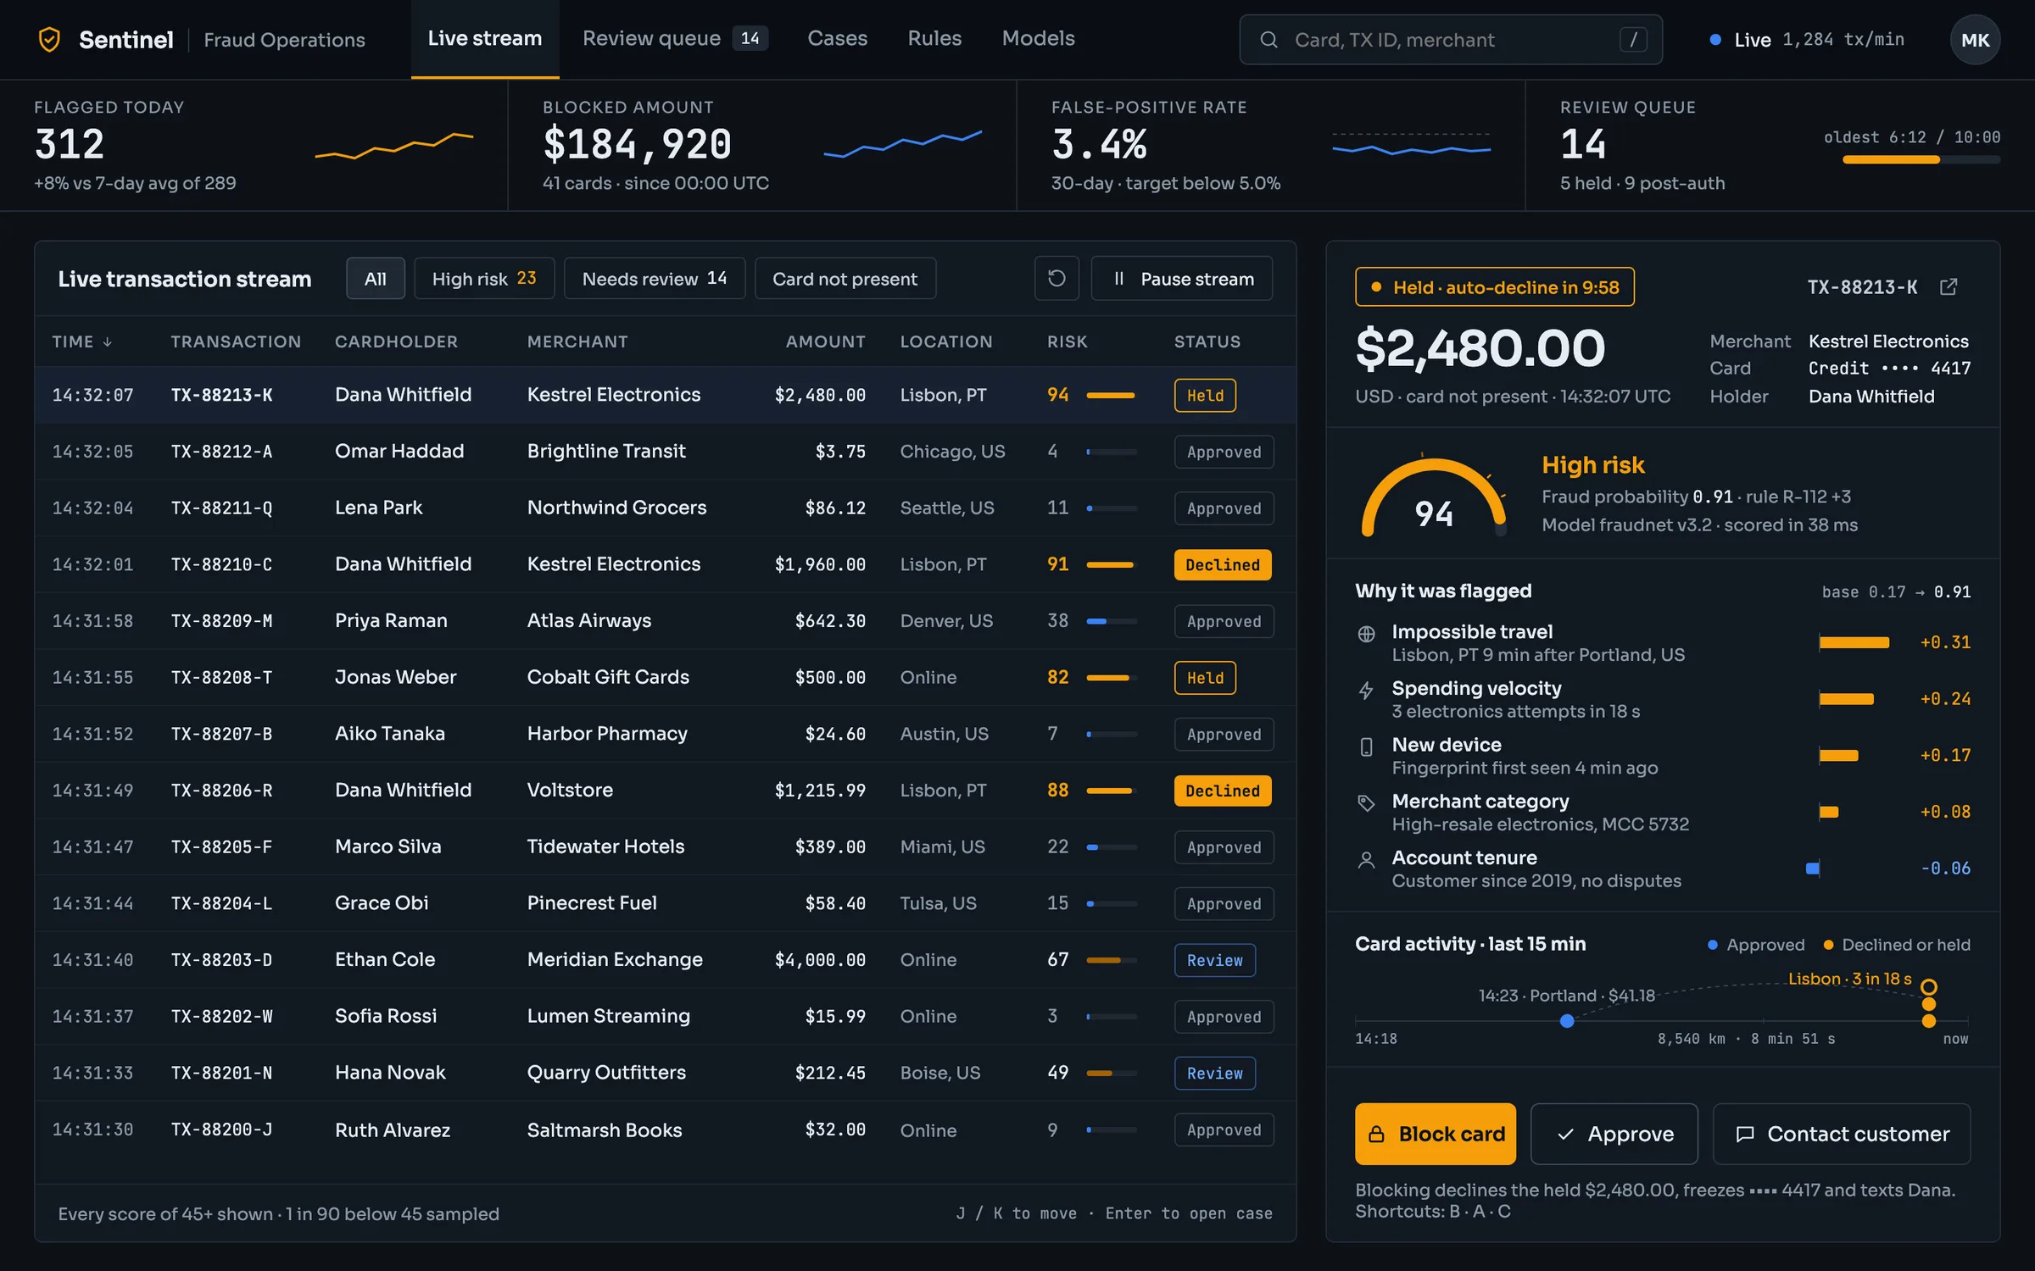
Task: Click the 14:23 Portland timeline dot
Action: (x=1567, y=1021)
